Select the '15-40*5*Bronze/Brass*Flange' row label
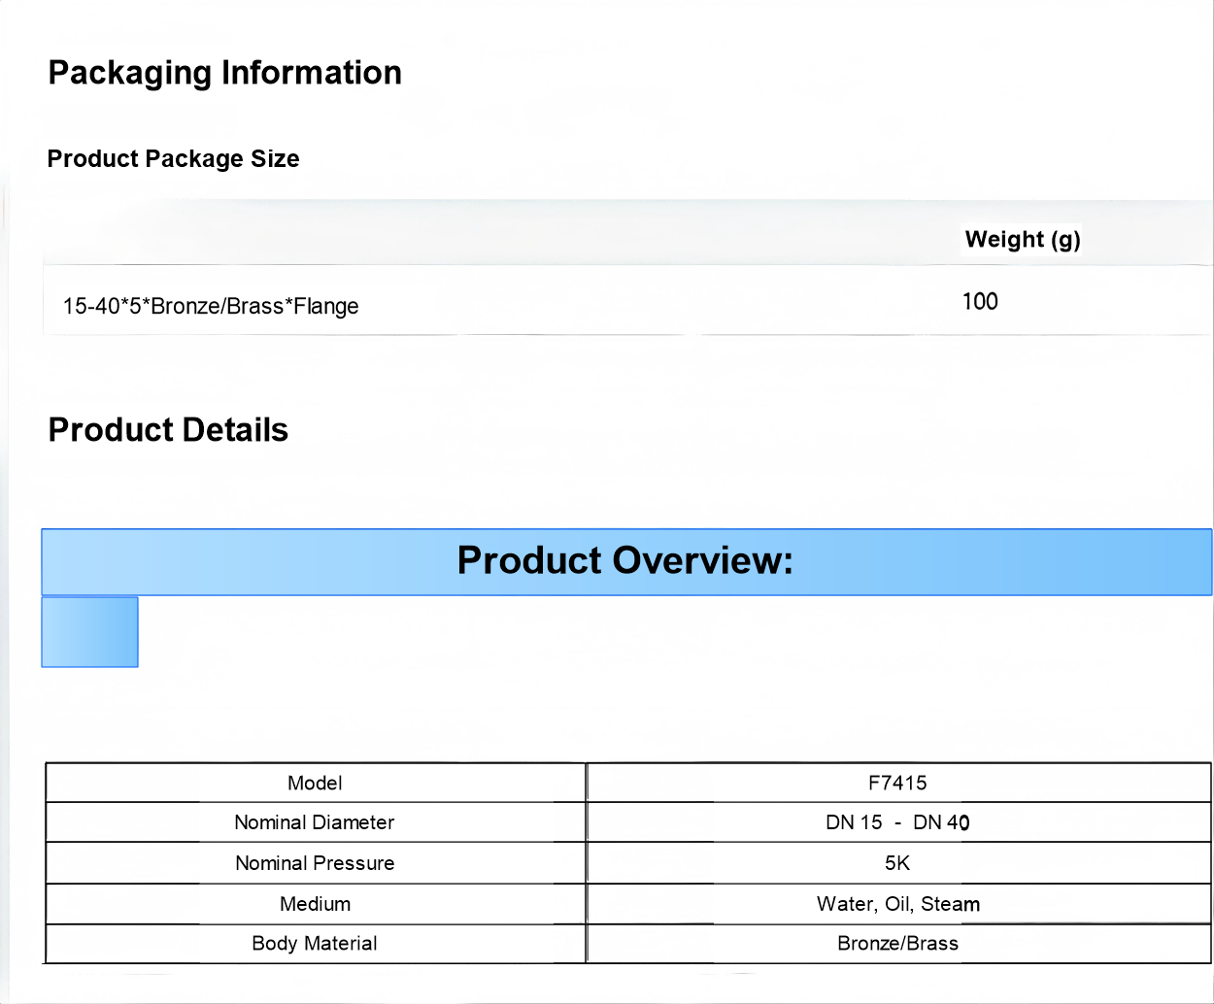 click(211, 306)
